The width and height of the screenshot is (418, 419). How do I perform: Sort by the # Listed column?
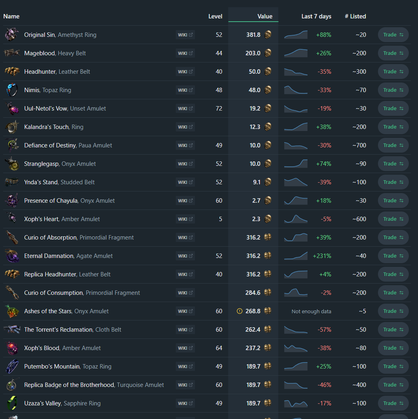(355, 16)
